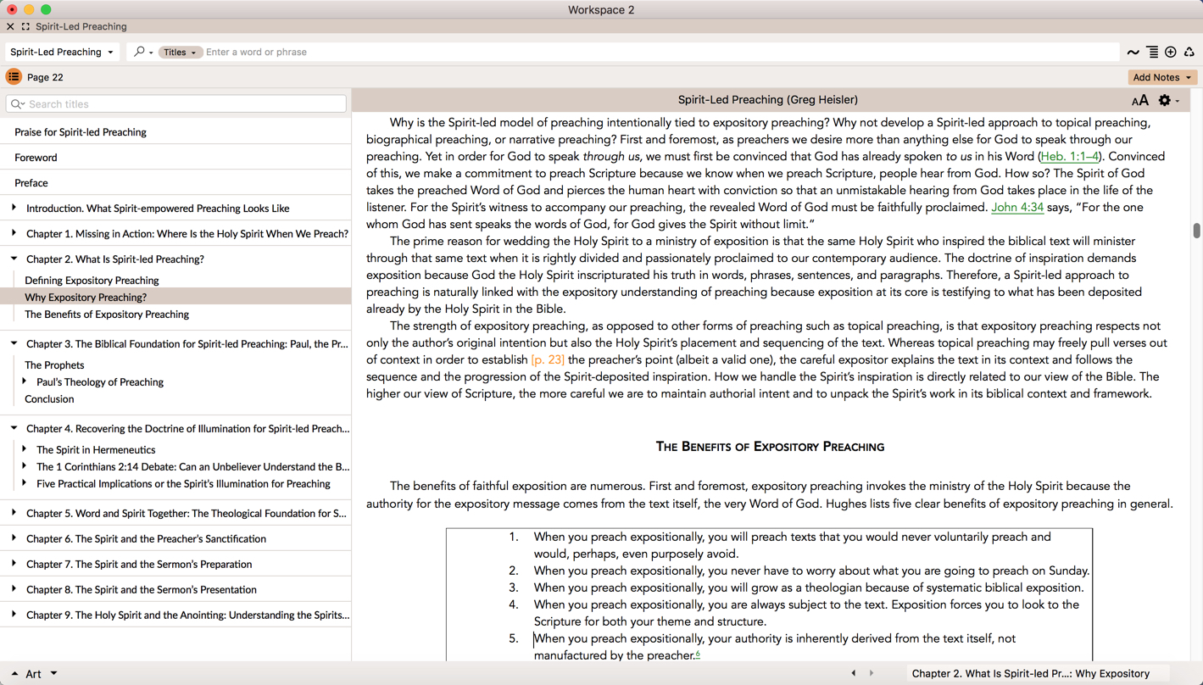Expand Chapter 7 Sermon's Preparation

[x=14, y=564]
